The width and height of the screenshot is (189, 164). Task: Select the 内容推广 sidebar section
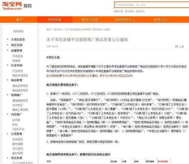tap(17, 114)
